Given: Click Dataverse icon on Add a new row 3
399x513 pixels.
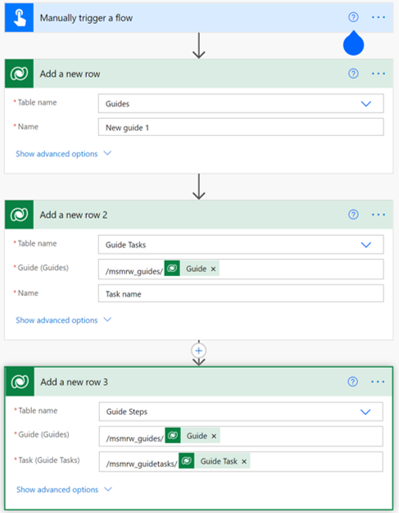Looking at the screenshot, I should pos(20,382).
